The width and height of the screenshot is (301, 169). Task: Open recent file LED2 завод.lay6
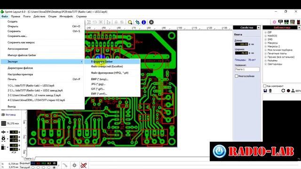tap(42, 91)
